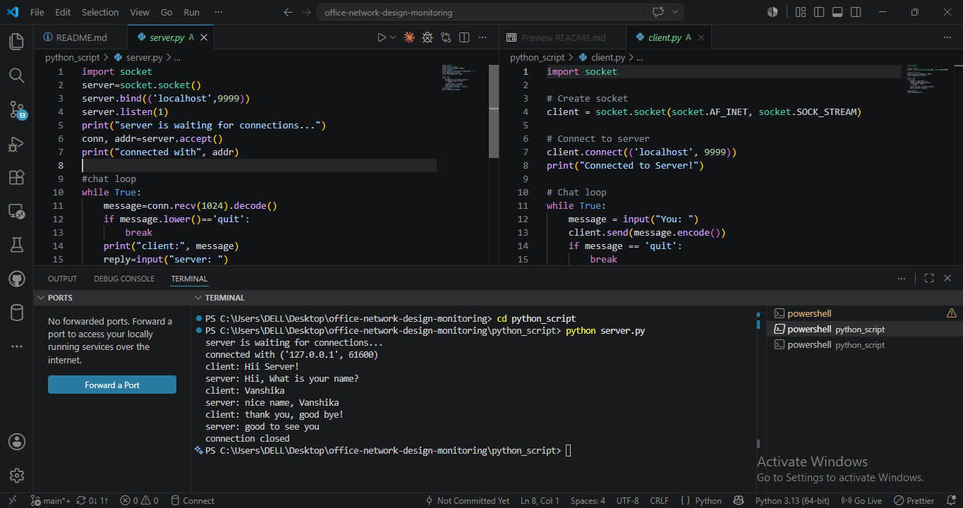Click the server.py editor vertical scrollbar
Screen dimensions: 963x508
coord(494,111)
